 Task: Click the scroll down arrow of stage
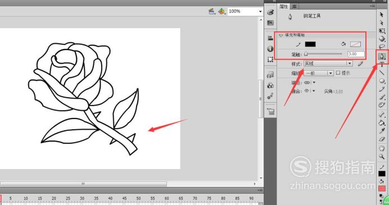261,178
